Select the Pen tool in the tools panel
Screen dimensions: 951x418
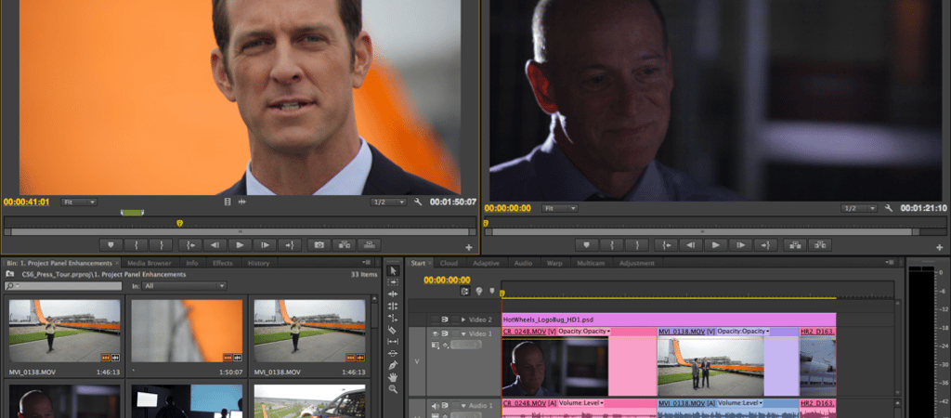pos(393,366)
